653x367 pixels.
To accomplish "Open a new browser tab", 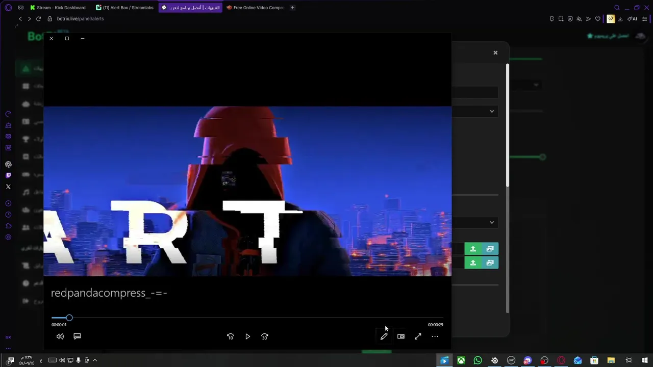I will pyautogui.click(x=292, y=8).
